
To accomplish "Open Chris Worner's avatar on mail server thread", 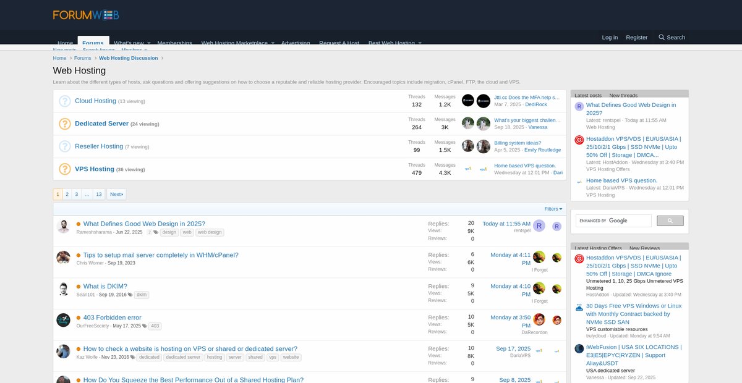I will pyautogui.click(x=63, y=258).
